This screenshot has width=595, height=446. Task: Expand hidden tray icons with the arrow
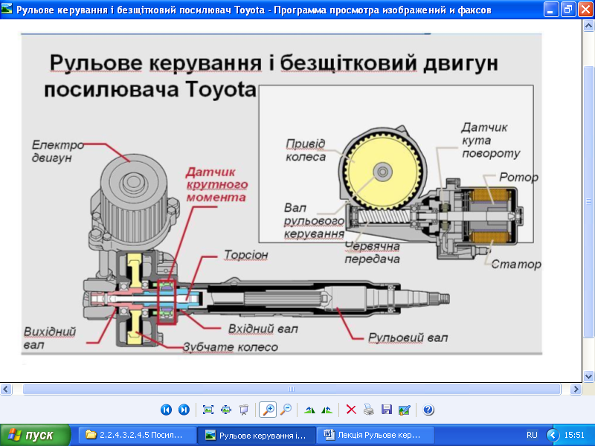click(553, 435)
